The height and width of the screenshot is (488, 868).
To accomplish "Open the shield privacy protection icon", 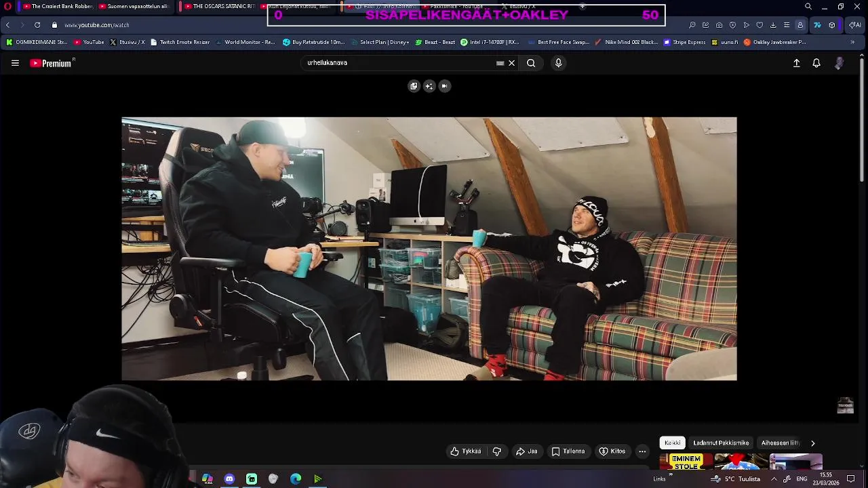I will [x=732, y=25].
